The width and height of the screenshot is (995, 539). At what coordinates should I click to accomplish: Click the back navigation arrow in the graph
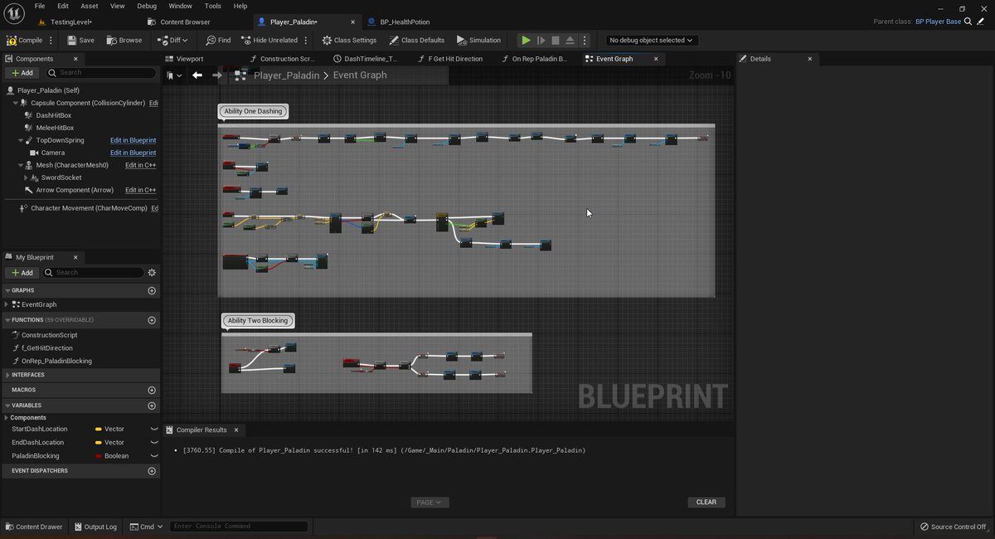click(197, 75)
